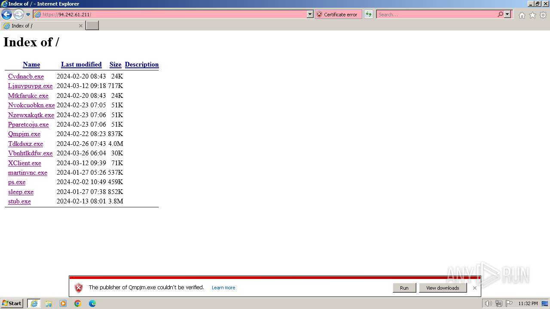This screenshot has width=550, height=309.
Task: Open ps.exe link
Action: tap(17, 182)
